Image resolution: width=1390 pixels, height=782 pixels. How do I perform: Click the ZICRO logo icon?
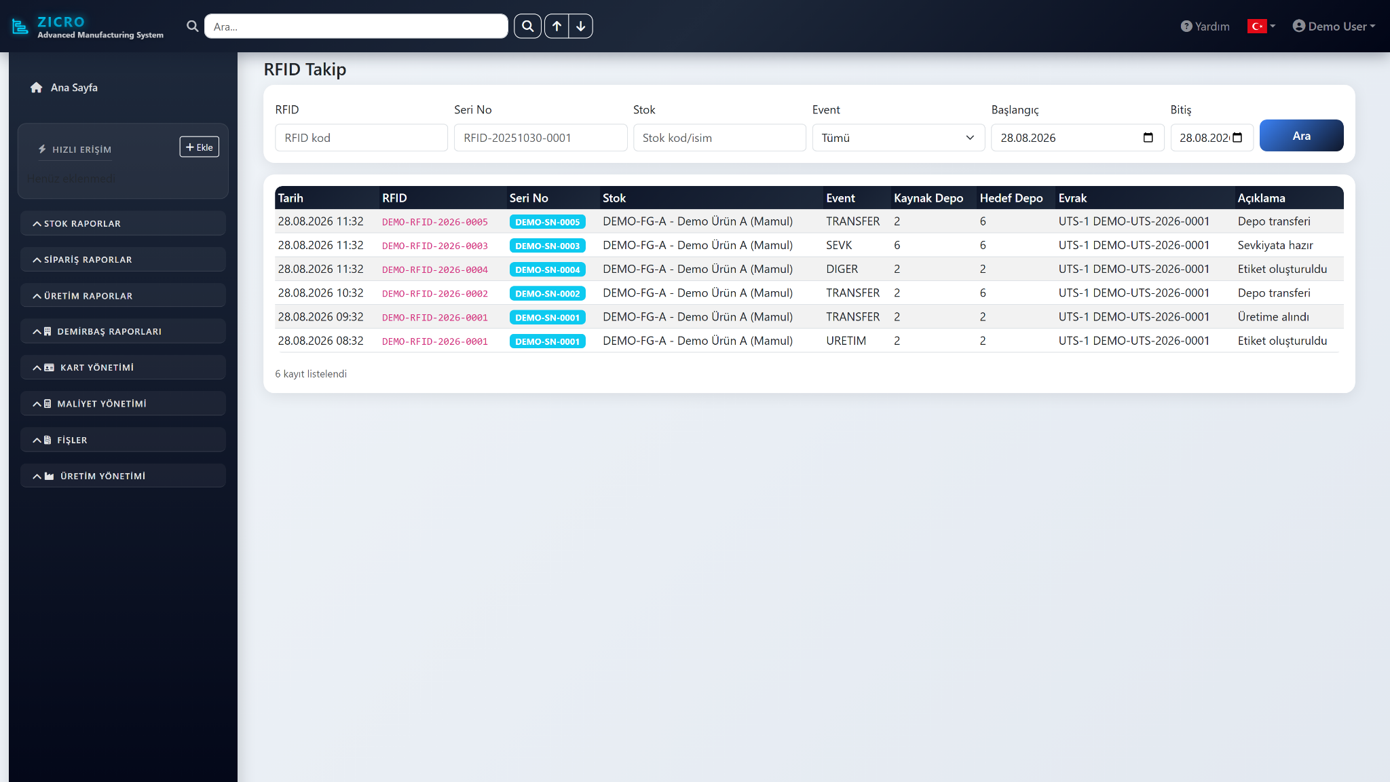click(x=20, y=26)
